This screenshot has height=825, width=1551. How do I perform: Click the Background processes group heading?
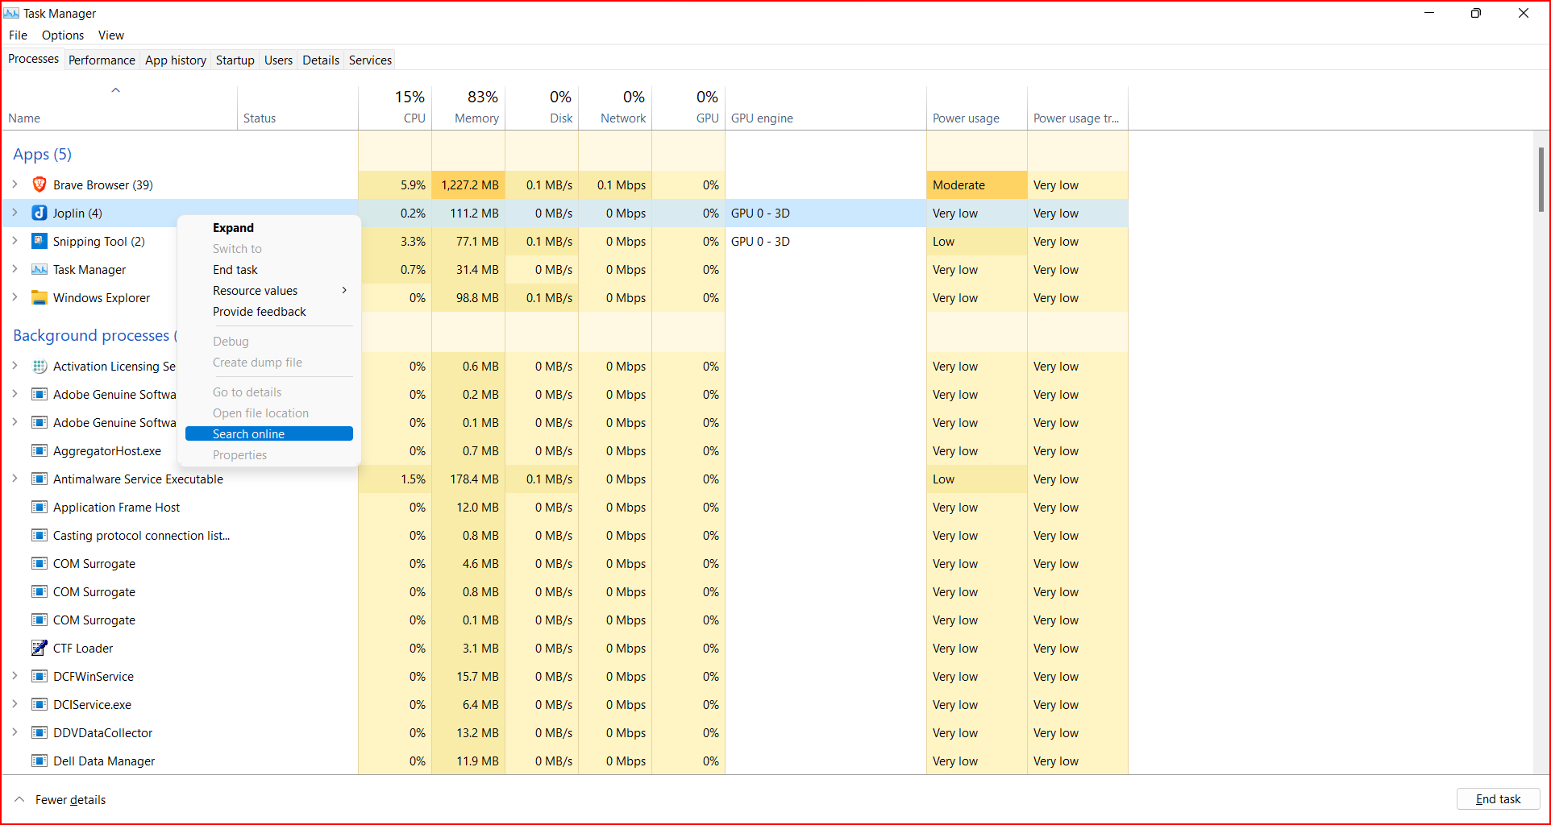[94, 335]
